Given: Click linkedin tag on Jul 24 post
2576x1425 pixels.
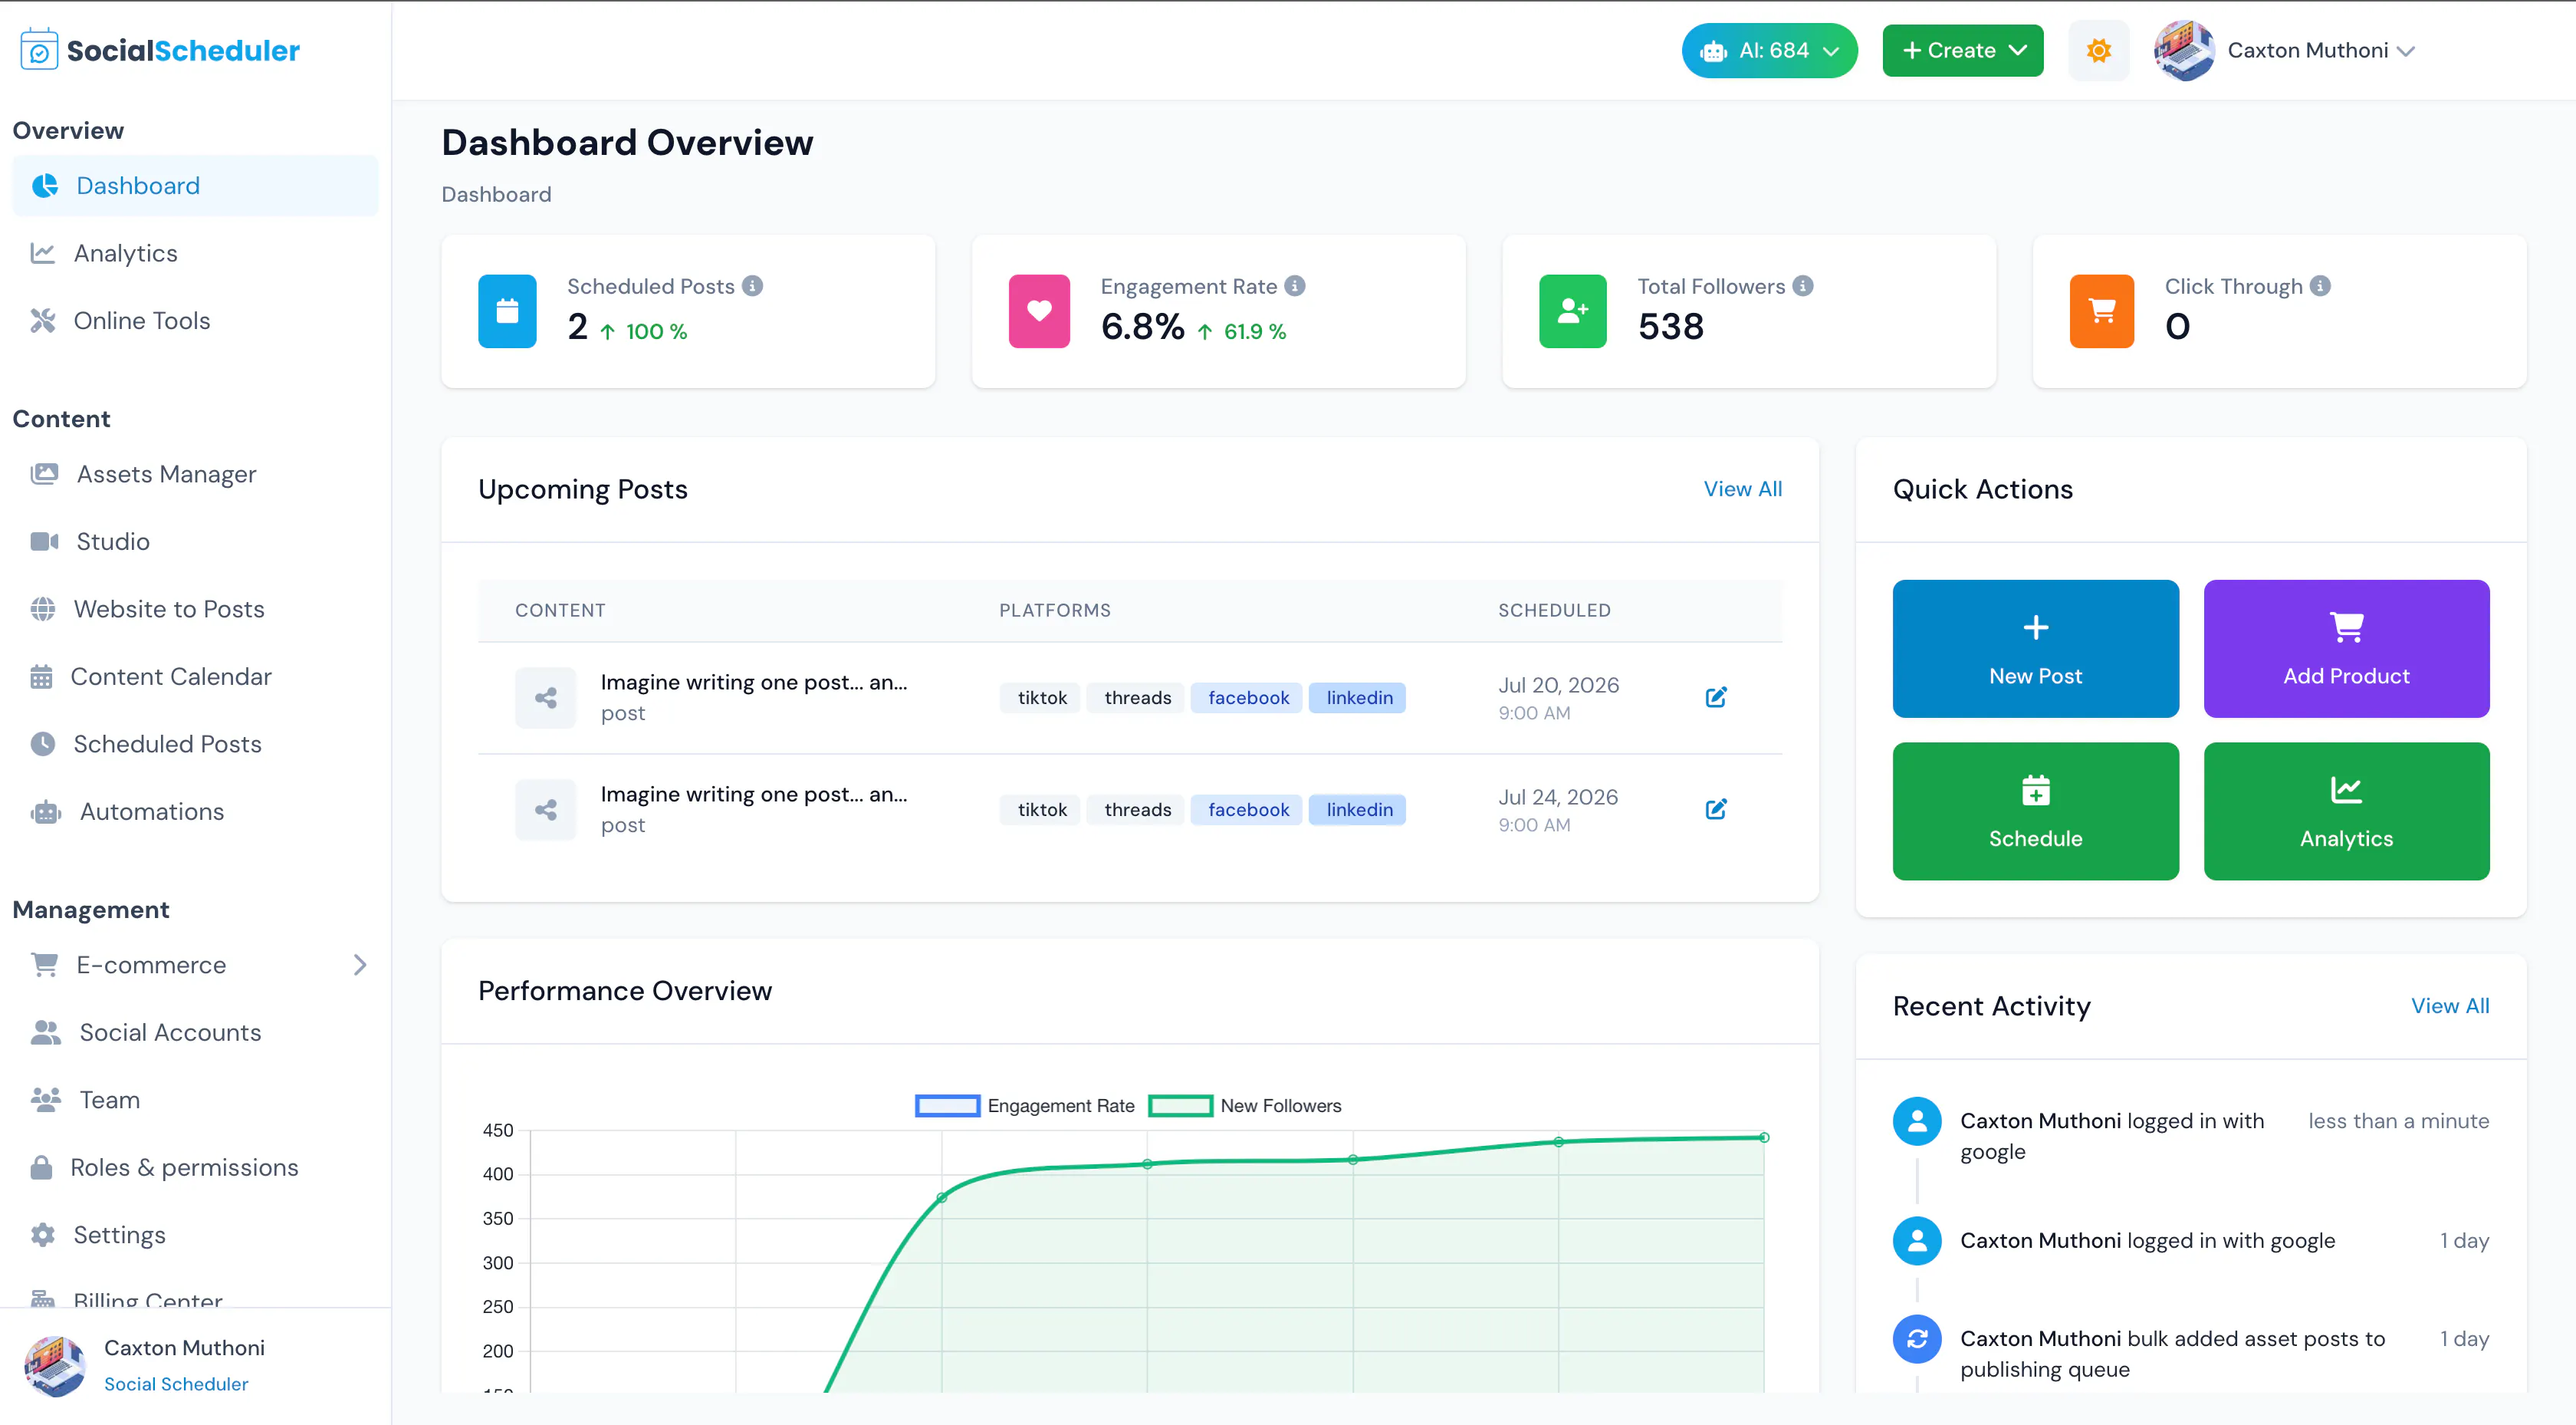Looking at the screenshot, I should coord(1358,810).
